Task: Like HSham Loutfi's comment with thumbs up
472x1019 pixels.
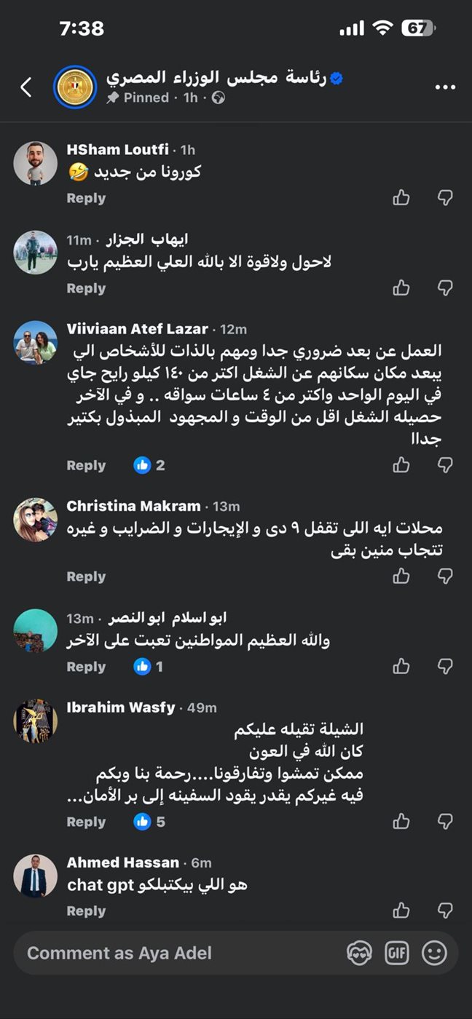Action: click(401, 198)
